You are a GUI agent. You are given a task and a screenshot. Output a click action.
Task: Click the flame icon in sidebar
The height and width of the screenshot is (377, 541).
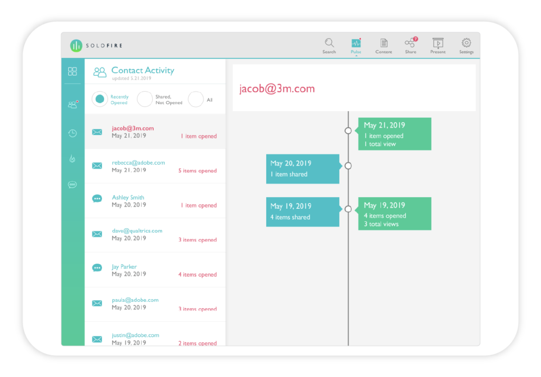coord(72,159)
